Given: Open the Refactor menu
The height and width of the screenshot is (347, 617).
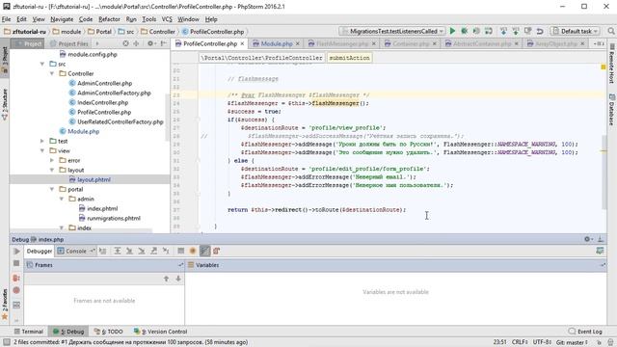Looking at the screenshot, I should pyautogui.click(x=109, y=19).
